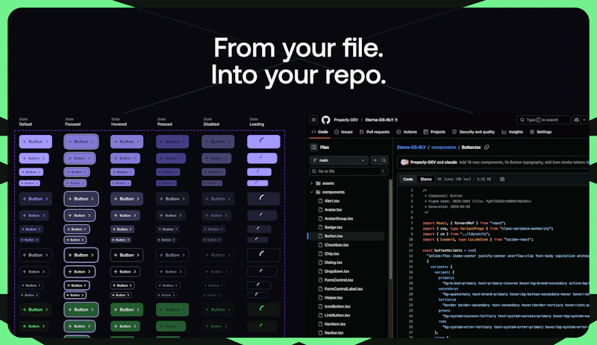597x345 pixels.
Task: Open Avatar.tsx in the file tree
Action: coord(333,209)
